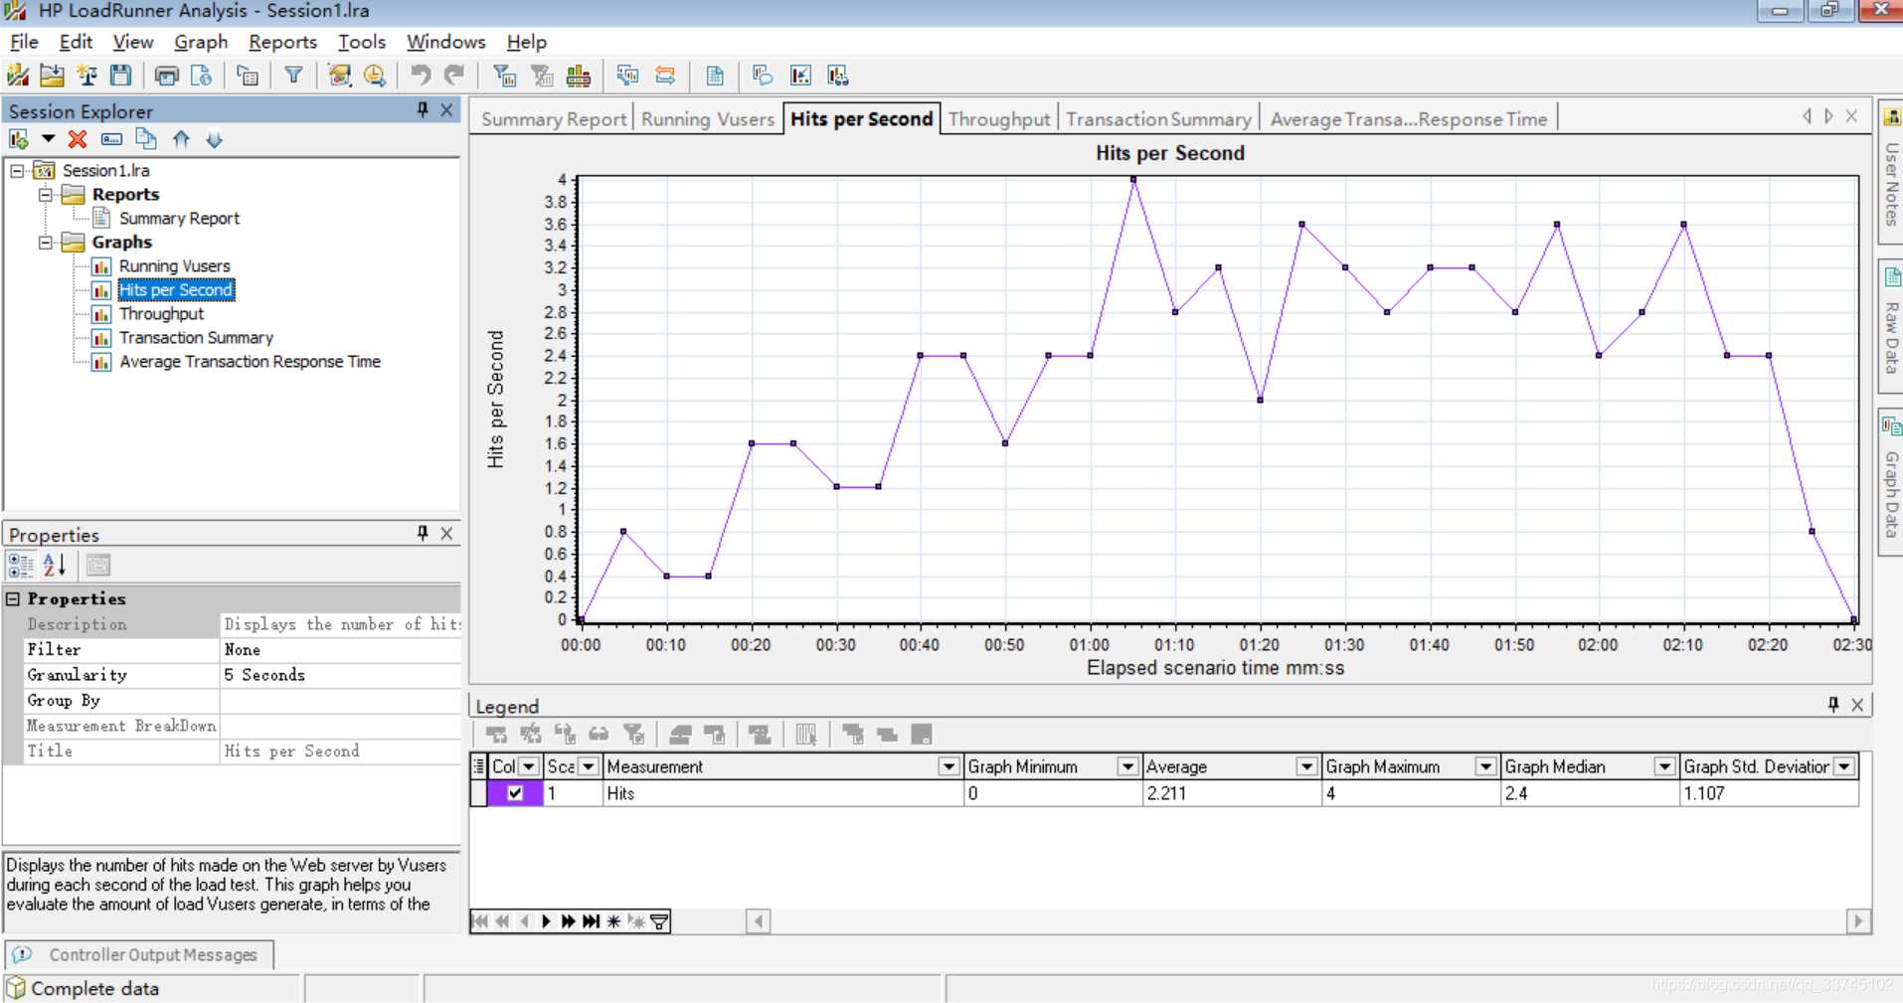Click the Legend scrollbar right arrow
This screenshot has width=1903, height=1003.
pyautogui.click(x=1857, y=921)
